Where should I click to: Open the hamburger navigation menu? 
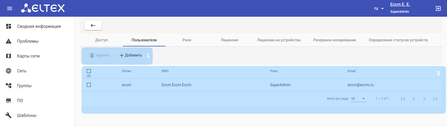tap(10, 8)
